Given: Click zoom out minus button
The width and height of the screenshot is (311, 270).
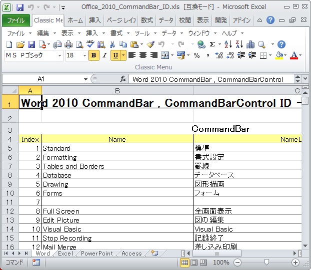Looking at the screenshot, I should 237,263.
